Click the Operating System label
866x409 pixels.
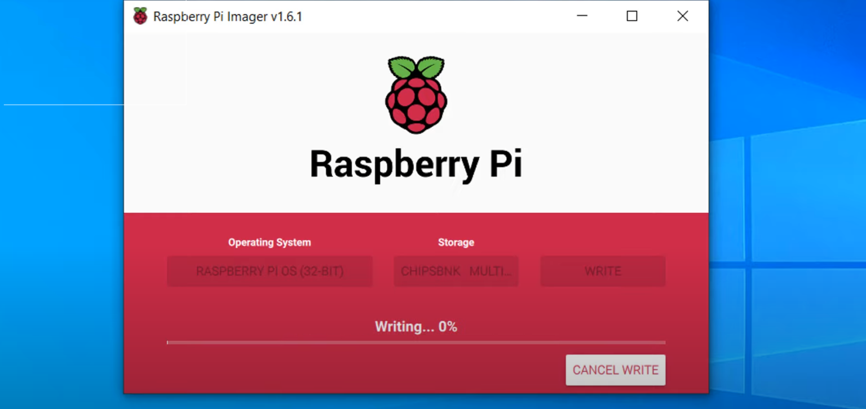pos(269,242)
